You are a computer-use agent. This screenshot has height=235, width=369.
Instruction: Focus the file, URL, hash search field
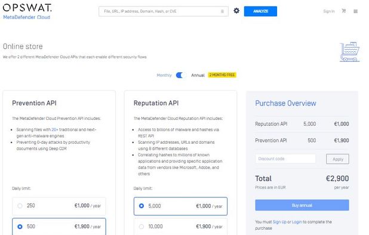[x=164, y=11]
